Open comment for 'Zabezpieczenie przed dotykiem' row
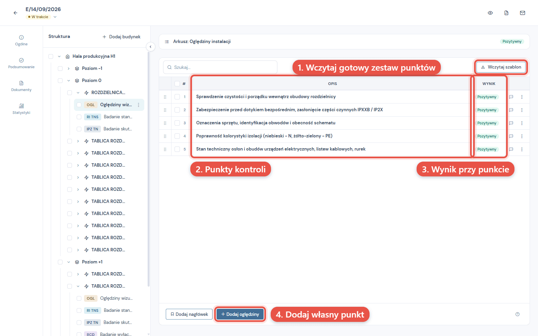Viewport: 538px width, 336px height. pos(511,110)
